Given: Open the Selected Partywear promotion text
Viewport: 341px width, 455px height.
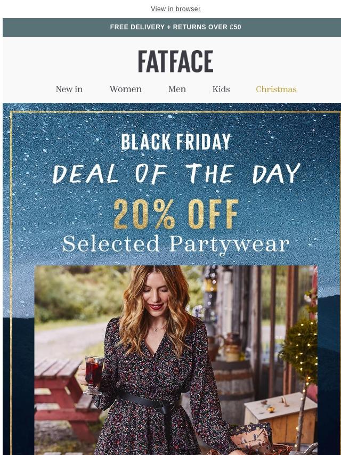Looking at the screenshot, I should (176, 245).
